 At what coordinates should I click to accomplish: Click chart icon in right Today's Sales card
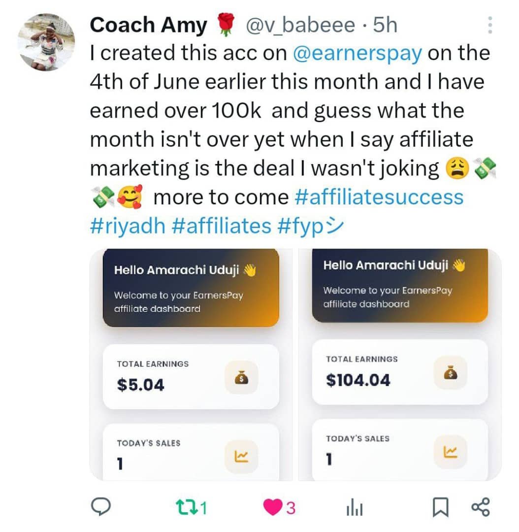pos(450,452)
